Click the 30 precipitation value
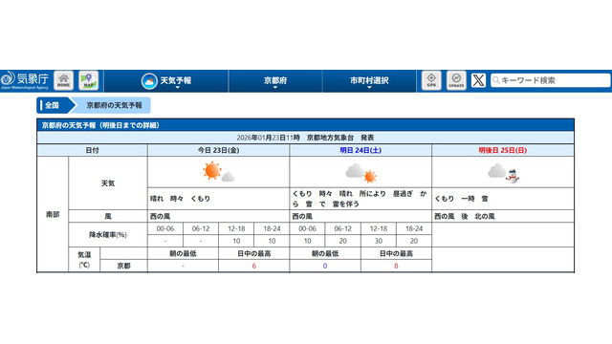Screen dimensions: 612x344 click(379, 241)
